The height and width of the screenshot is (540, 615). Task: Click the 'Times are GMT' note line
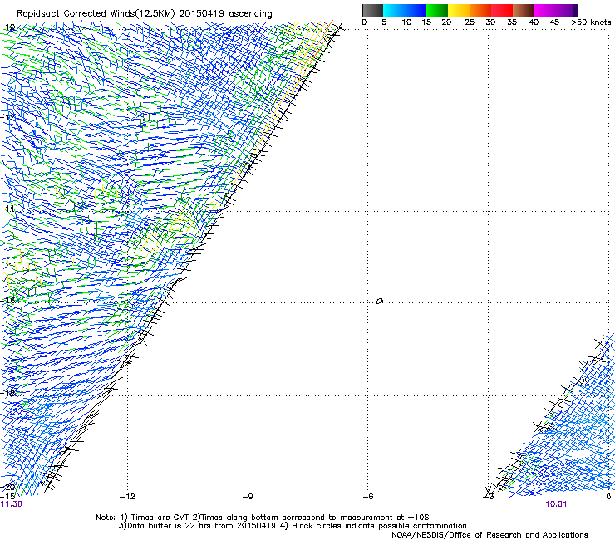click(x=263, y=518)
